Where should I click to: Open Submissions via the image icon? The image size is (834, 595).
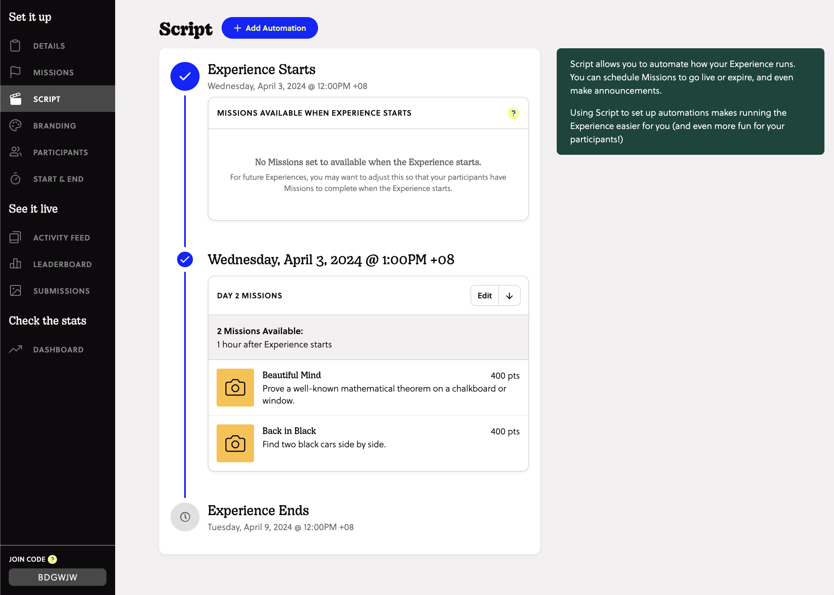[15, 290]
